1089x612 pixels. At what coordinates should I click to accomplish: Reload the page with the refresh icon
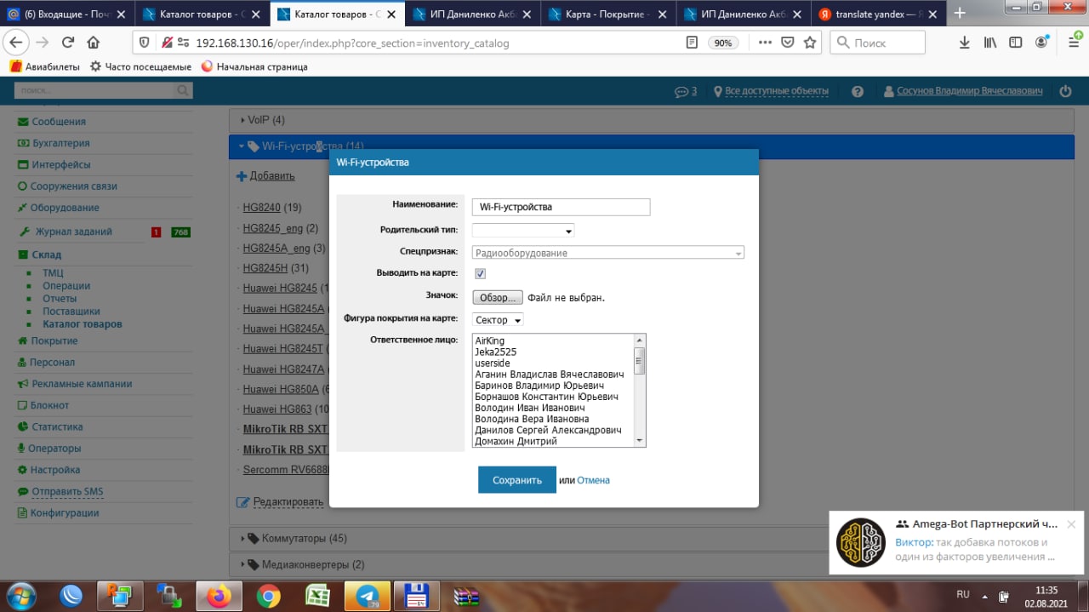point(68,43)
